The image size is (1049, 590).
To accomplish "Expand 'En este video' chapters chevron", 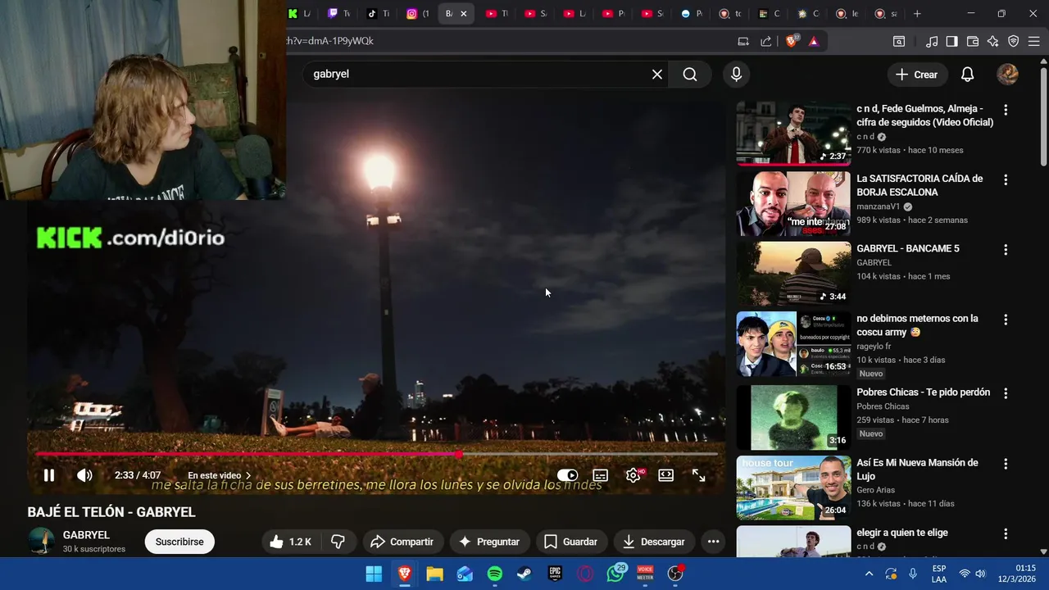I will click(x=248, y=475).
